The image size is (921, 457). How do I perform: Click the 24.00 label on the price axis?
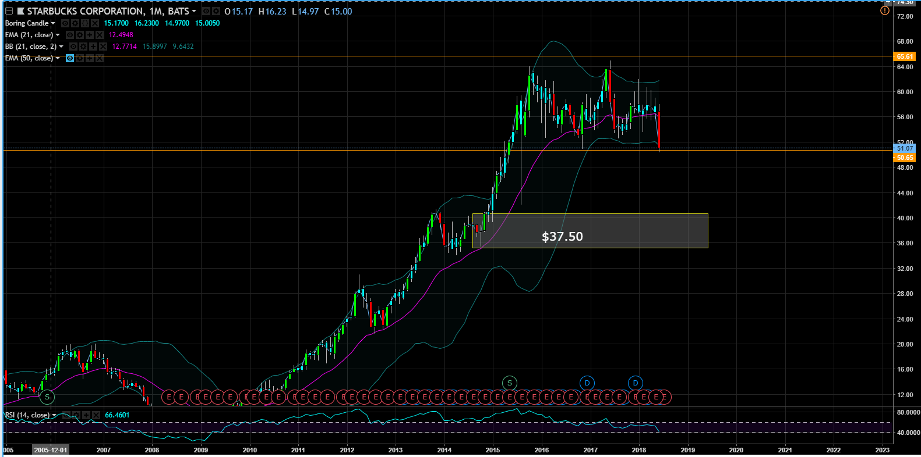905,319
